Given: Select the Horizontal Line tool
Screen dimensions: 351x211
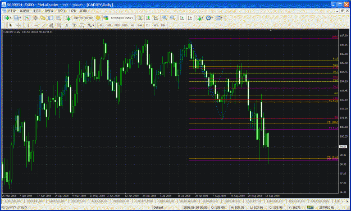Looking at the screenshot, I should point(36,25).
